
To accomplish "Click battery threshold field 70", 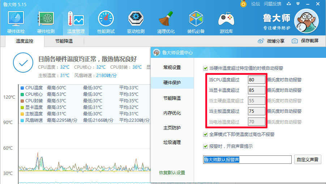I will click(256, 121).
